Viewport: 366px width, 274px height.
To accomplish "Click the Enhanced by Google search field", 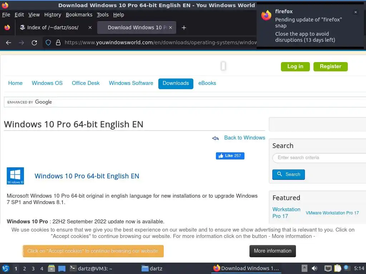I will pos(185,102).
